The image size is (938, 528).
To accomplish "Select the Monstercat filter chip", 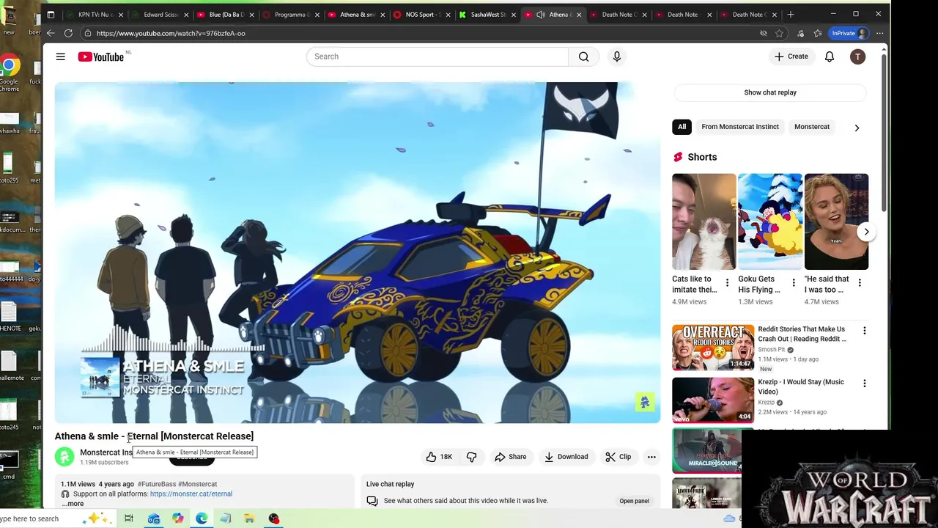I will click(x=812, y=127).
